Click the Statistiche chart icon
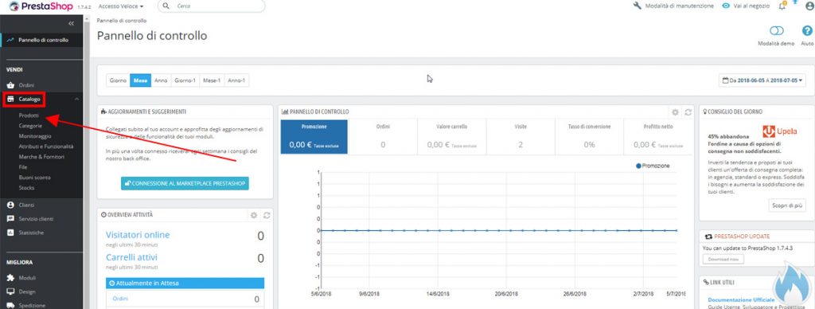This screenshot has height=309, width=815. click(x=10, y=233)
